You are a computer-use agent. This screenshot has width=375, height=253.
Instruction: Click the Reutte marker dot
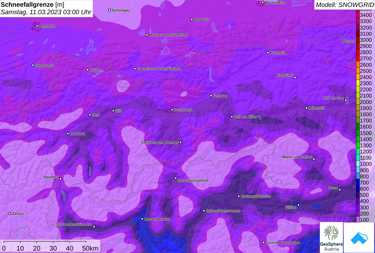point(87,70)
